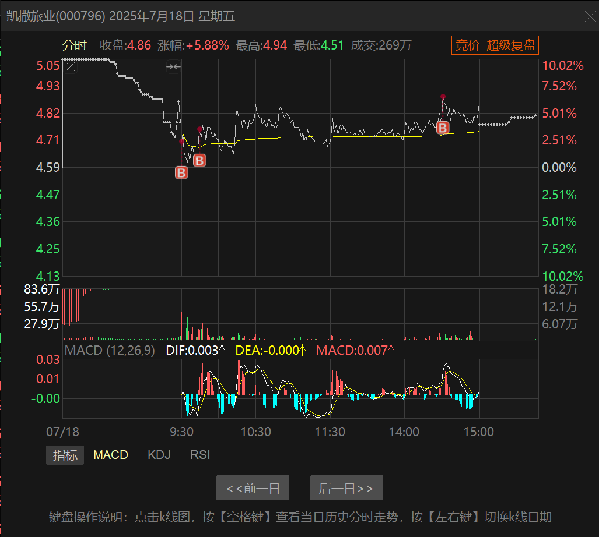Click the afternoon B buy marker
The image size is (599, 537).
(x=443, y=128)
